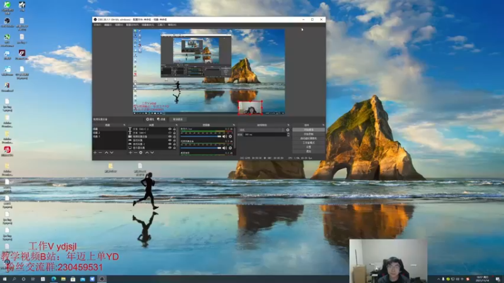Open Windows Start menu
Screen dimensions: 504x283
(x=4, y=279)
